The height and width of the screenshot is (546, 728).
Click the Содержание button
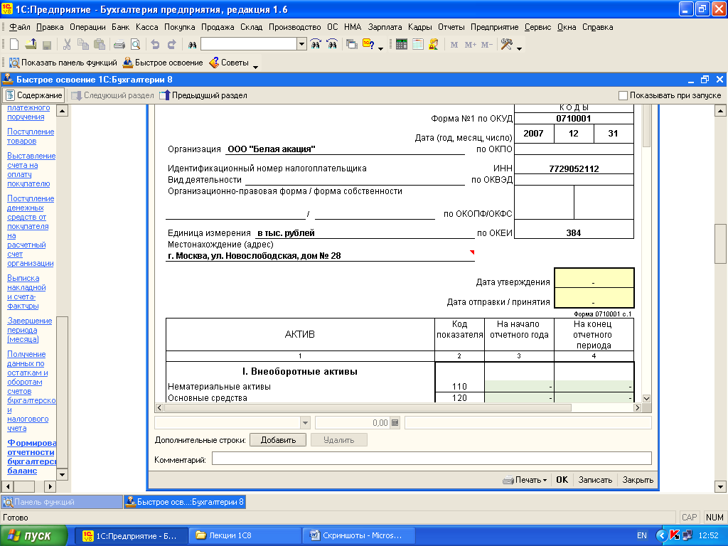click(x=33, y=95)
